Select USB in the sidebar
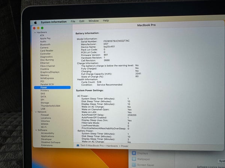The width and height of the screenshot is (225, 168). [x=43, y=109]
